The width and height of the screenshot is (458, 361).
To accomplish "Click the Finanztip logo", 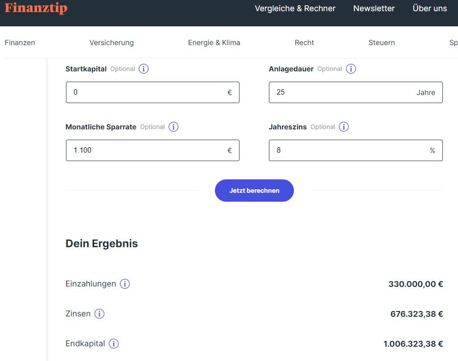I will (x=36, y=8).
